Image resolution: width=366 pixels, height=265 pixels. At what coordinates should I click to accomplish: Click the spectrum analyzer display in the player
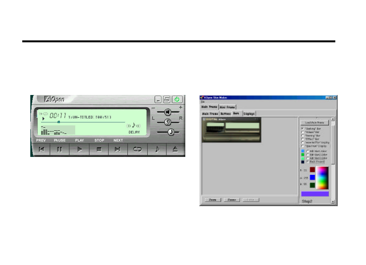pyautogui.click(x=58, y=130)
